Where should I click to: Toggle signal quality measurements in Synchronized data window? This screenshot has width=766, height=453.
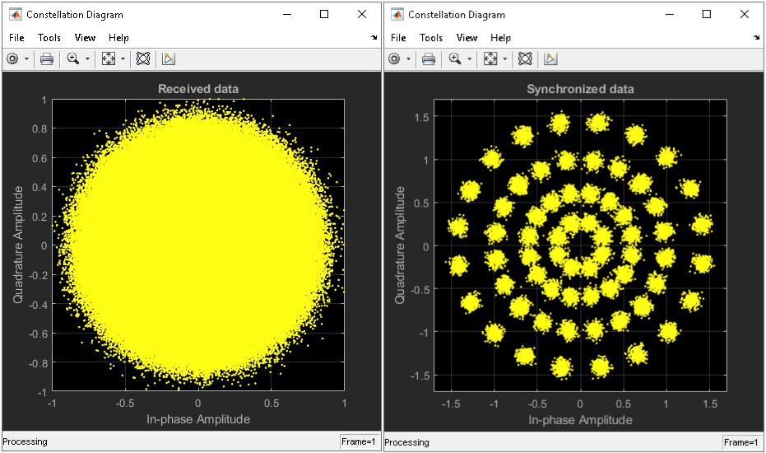(550, 58)
